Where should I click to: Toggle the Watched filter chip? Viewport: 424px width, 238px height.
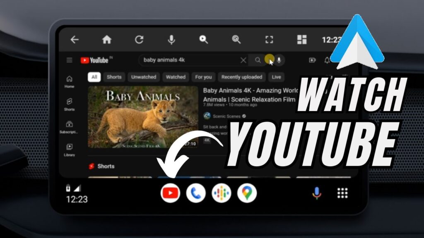click(176, 77)
